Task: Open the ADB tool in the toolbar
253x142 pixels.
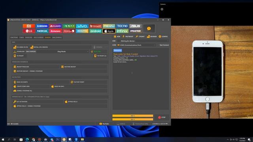Action: pyautogui.click(x=117, y=37)
